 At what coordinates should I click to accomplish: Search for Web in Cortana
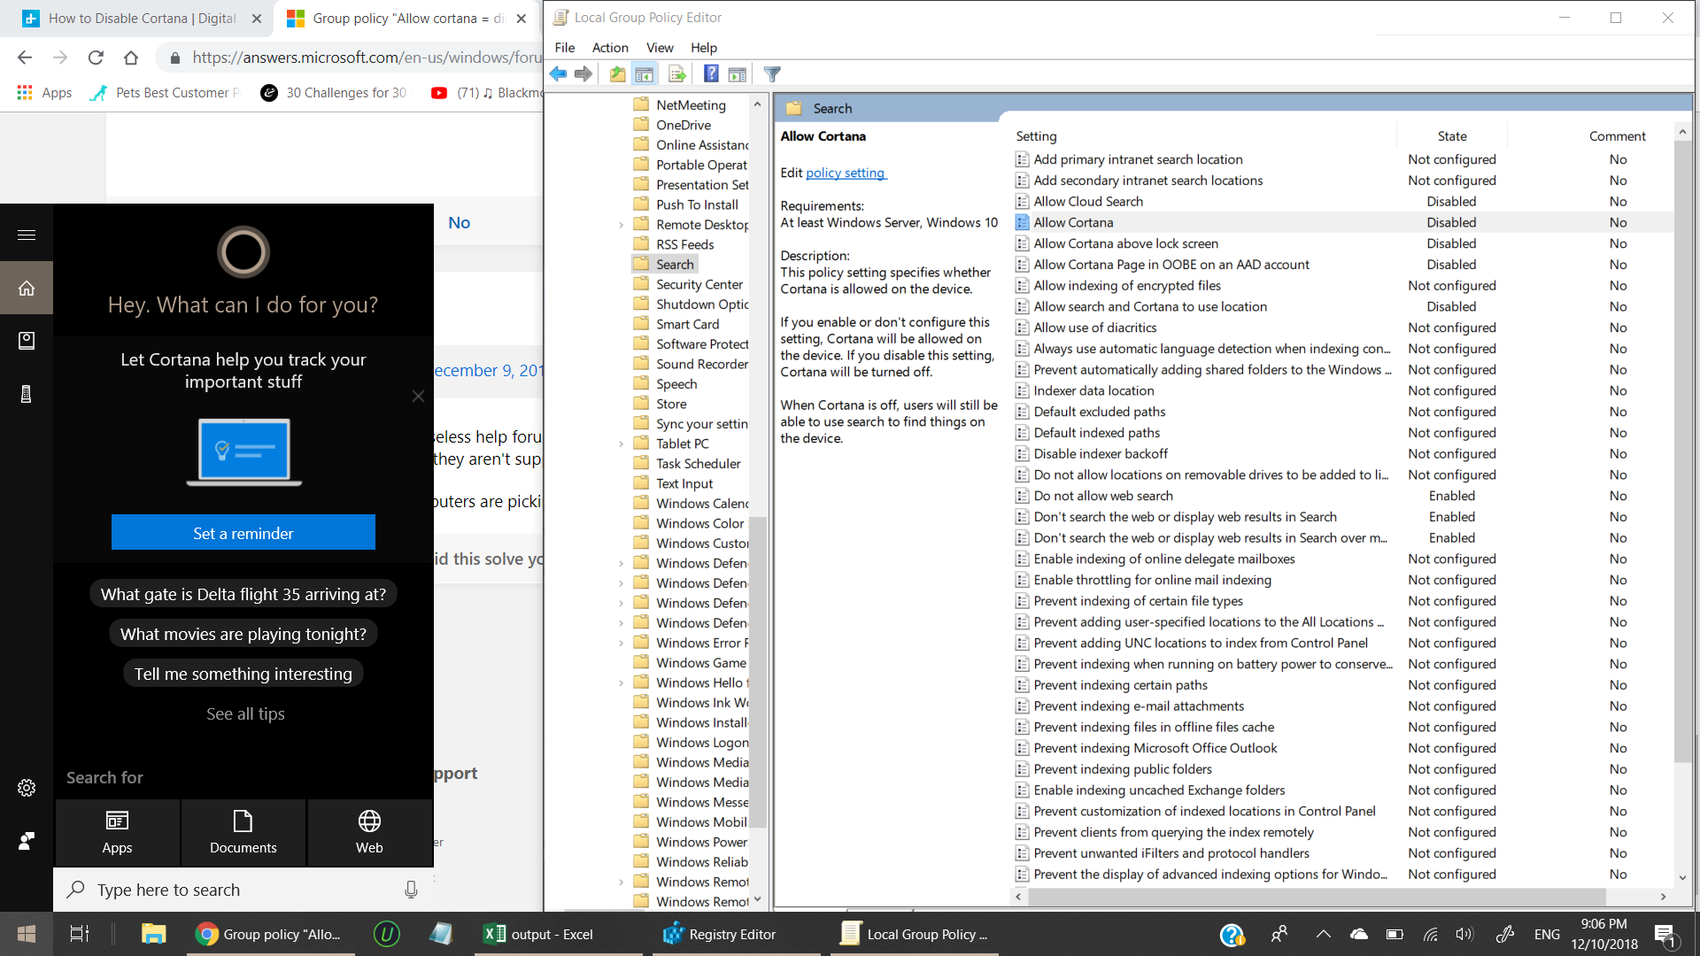[369, 833]
